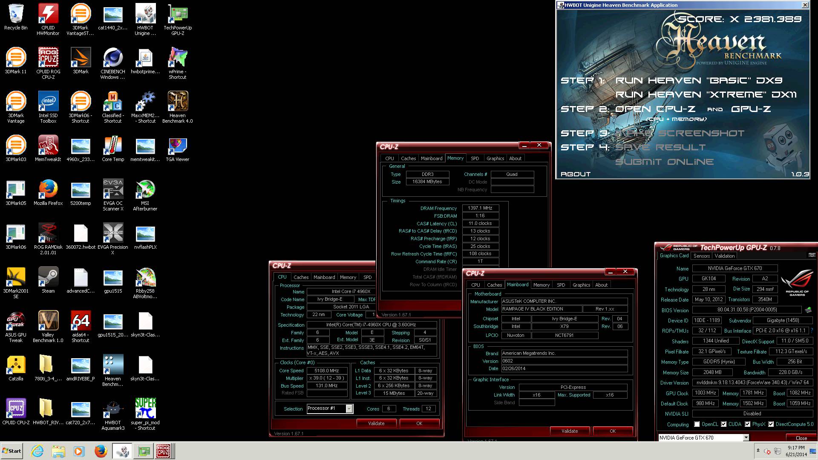Viewport: 818px width, 460px height.
Task: Toggle PhysX checkbox in GPU-Z
Action: click(748, 424)
